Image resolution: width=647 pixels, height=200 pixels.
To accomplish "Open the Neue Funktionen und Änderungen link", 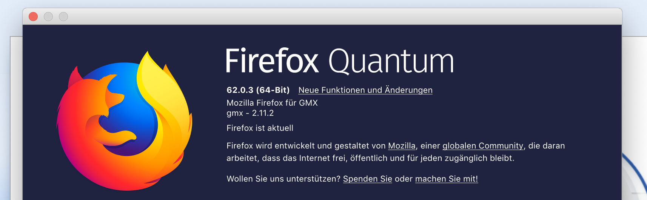I will tap(365, 90).
